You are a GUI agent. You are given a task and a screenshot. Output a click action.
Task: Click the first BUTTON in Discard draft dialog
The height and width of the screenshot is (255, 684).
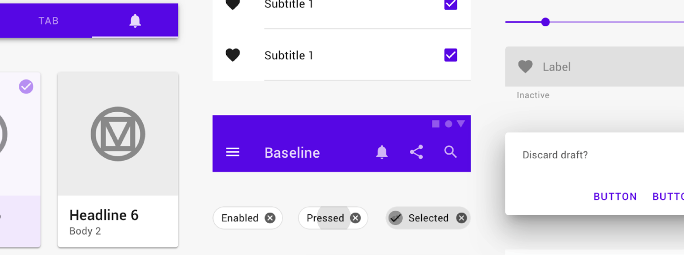(615, 197)
